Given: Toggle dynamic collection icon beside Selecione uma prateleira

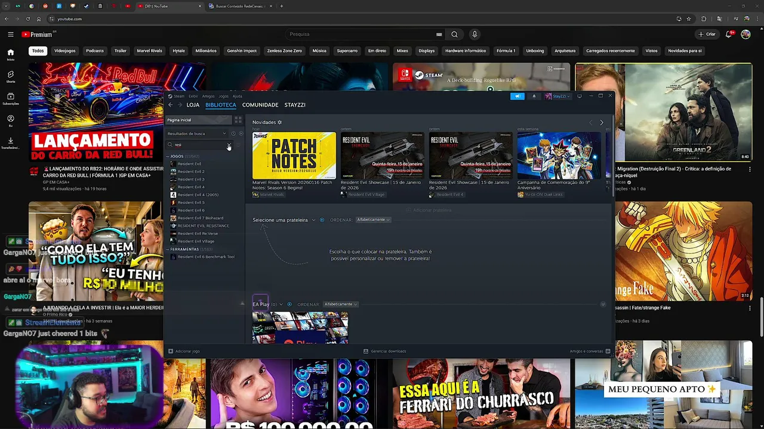Looking at the screenshot, I should 322,220.
